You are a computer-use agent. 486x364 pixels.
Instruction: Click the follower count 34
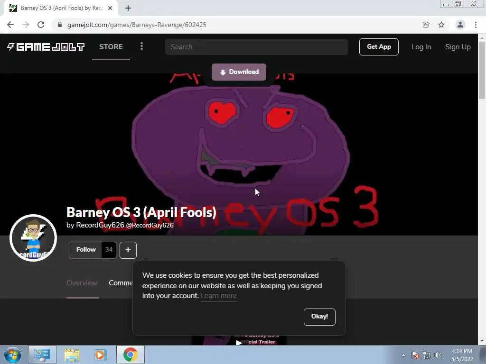(x=109, y=249)
